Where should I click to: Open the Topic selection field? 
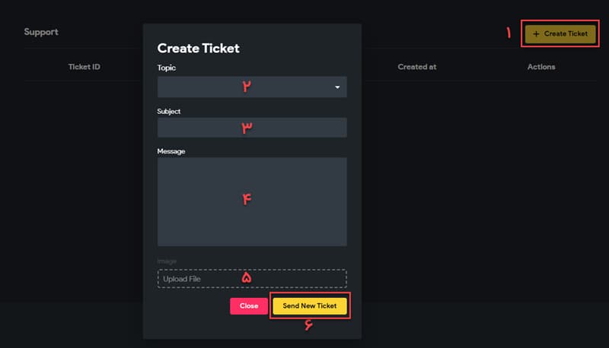pos(252,87)
